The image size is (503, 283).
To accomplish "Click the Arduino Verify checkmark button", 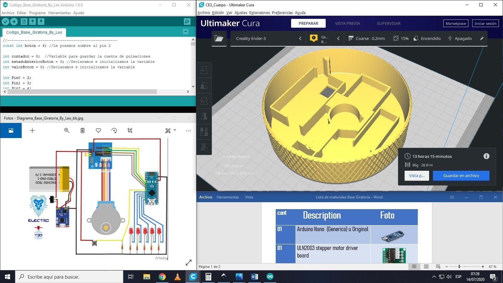I will 5,21.
